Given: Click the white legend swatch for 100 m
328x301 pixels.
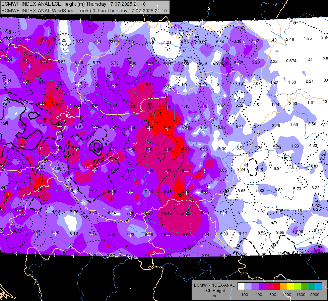Looking at the screenshot, I should point(241,286).
